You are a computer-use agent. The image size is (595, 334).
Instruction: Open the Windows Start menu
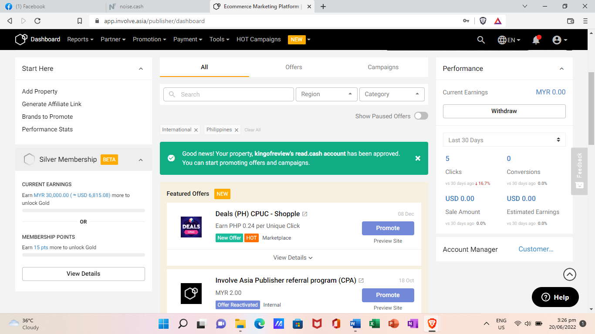tap(163, 324)
